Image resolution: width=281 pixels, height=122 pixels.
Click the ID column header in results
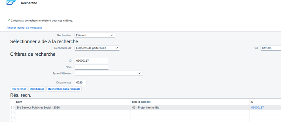253,102
